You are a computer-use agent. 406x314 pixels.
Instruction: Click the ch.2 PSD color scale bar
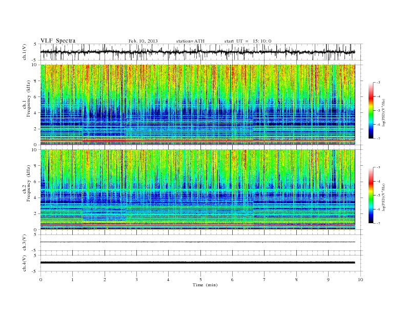click(371, 195)
